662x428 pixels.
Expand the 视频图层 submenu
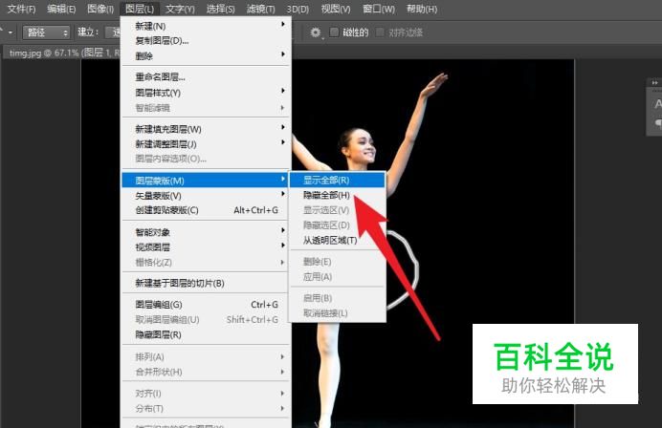(x=206, y=247)
